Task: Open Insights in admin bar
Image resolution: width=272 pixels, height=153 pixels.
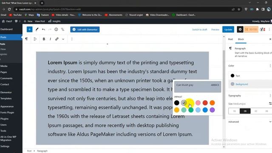Action: tap(54, 21)
